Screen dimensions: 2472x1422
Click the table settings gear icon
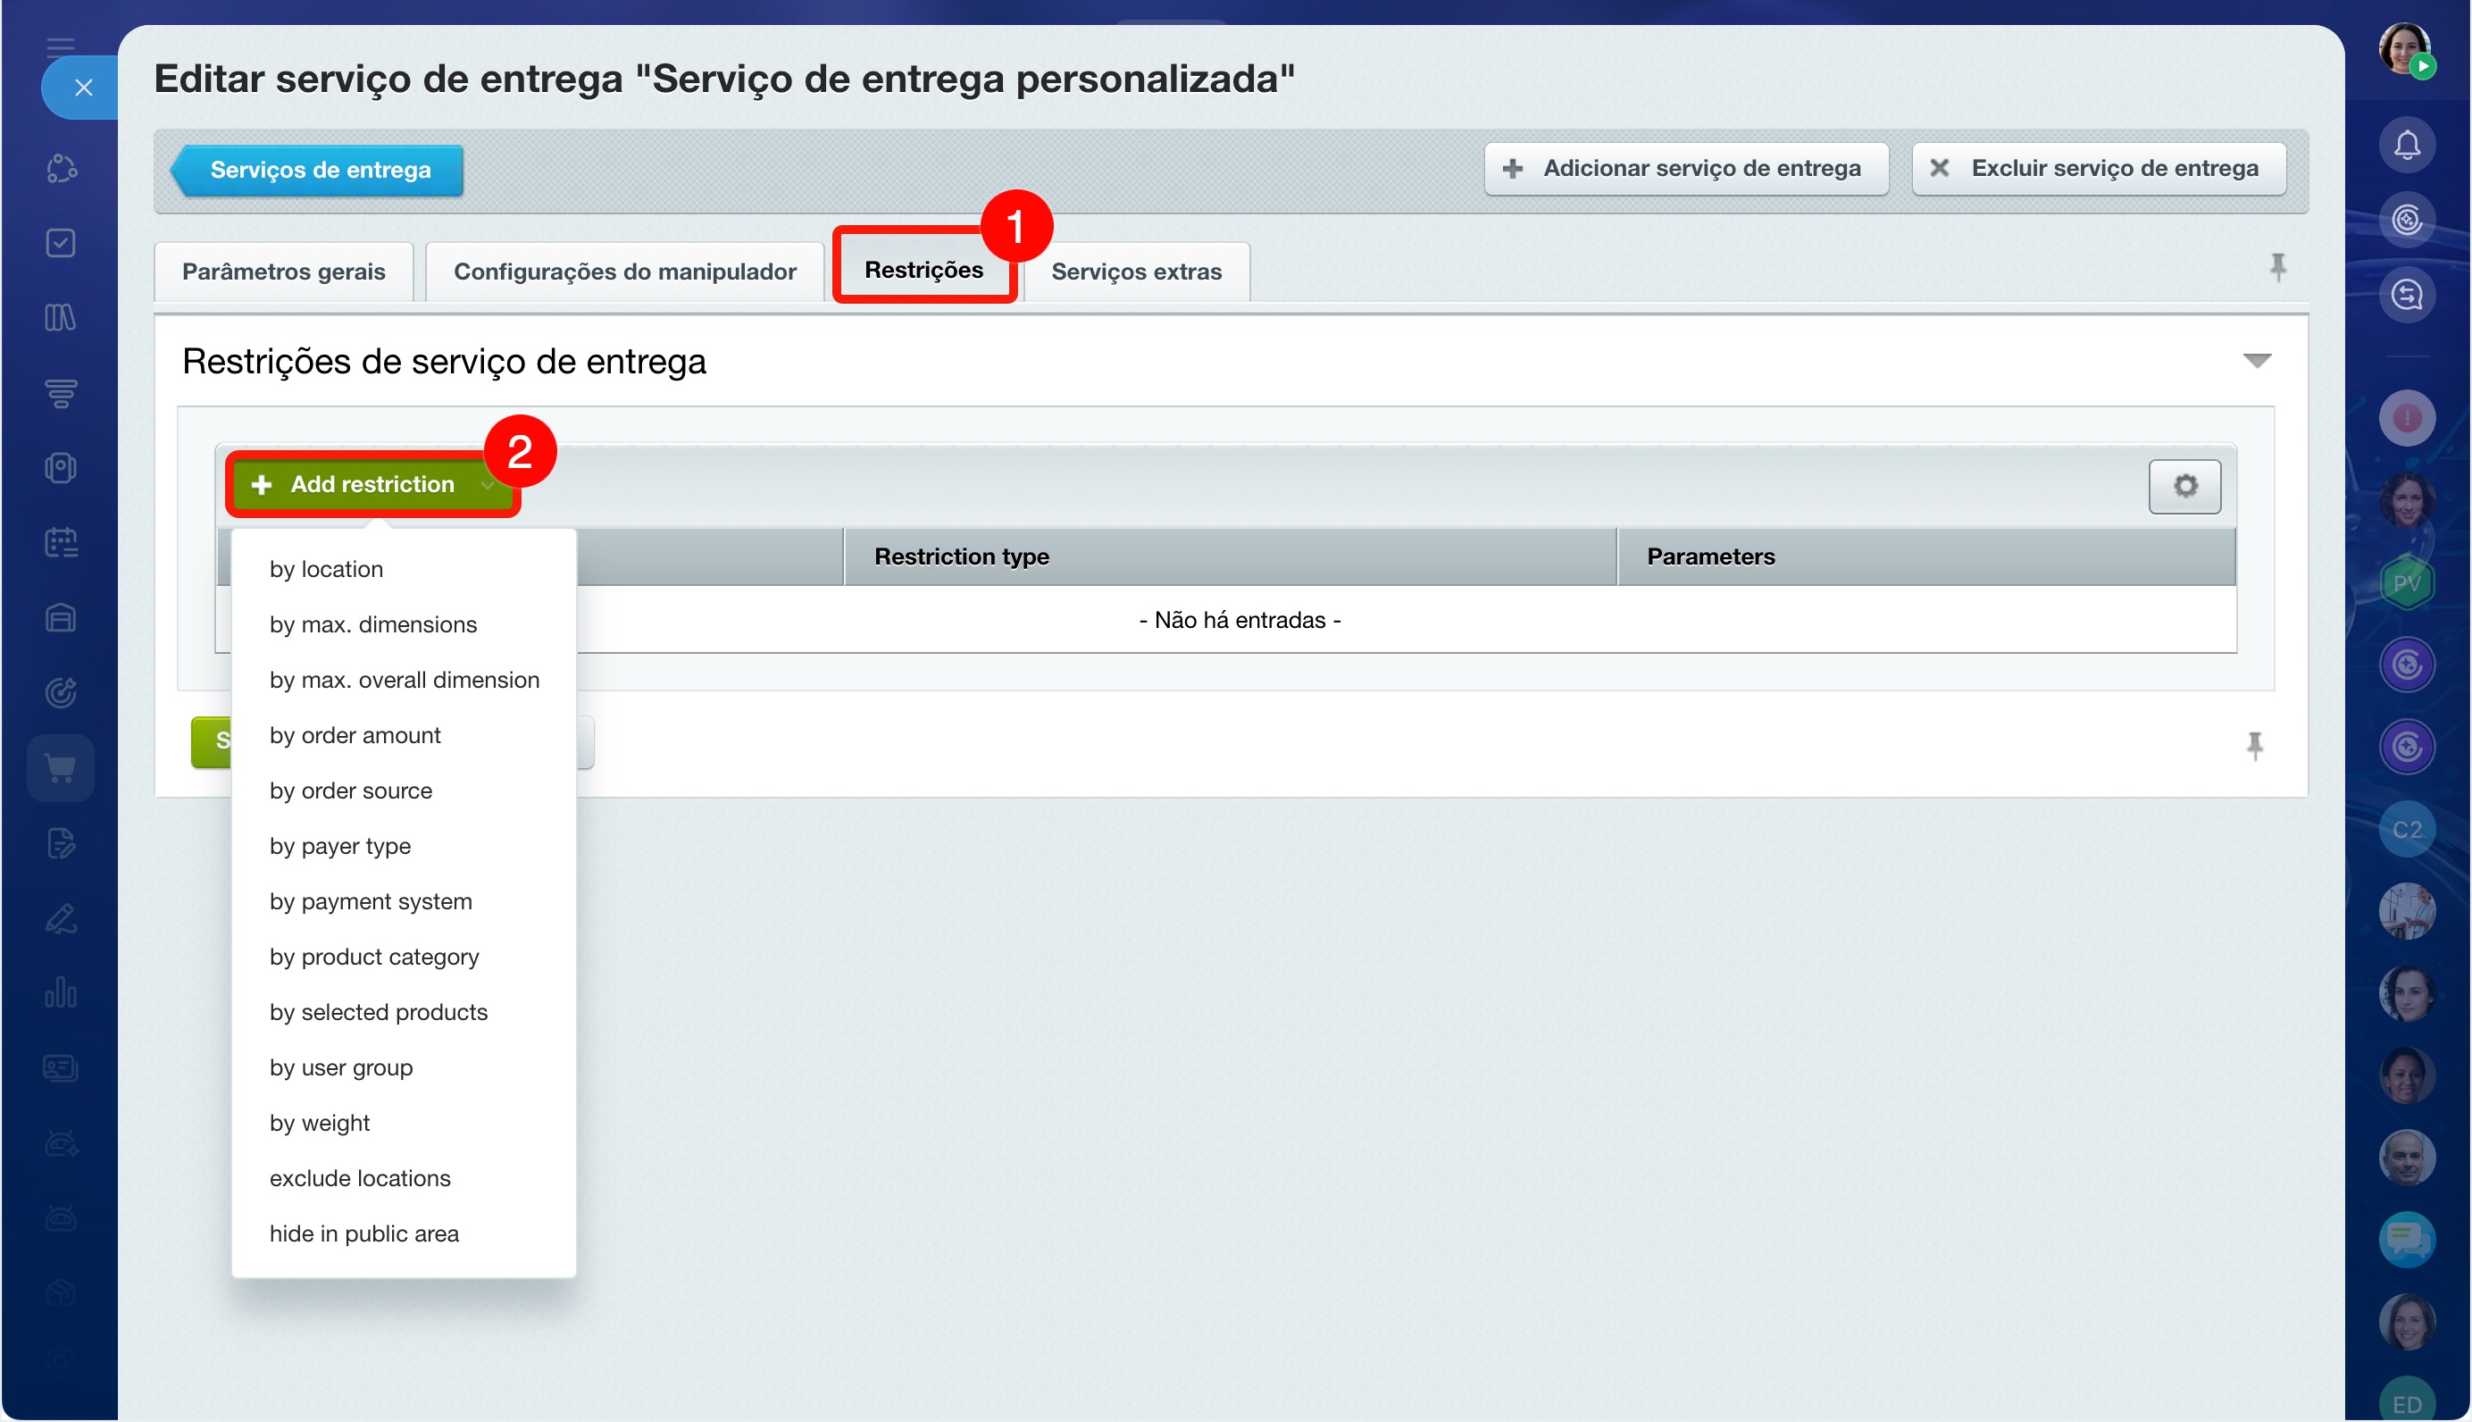pos(2184,485)
